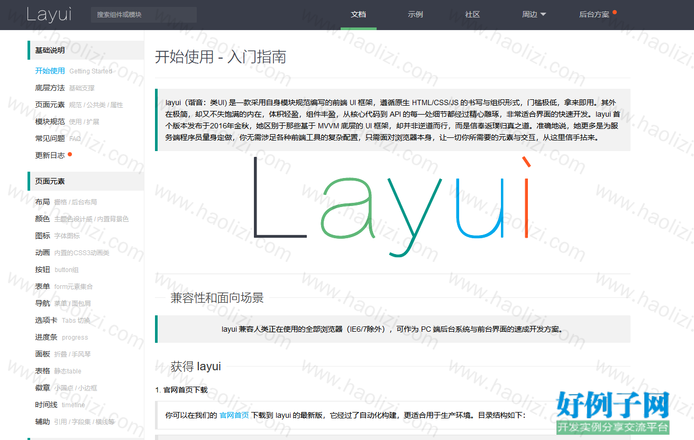
Task: Open the 常见问题 FAQ sidebar link
Action: (x=58, y=138)
